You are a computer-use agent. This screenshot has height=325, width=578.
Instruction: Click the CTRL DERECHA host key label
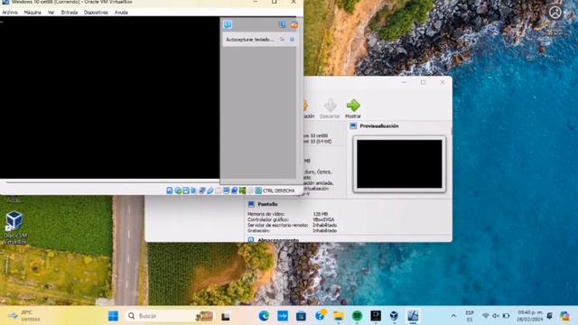[279, 190]
